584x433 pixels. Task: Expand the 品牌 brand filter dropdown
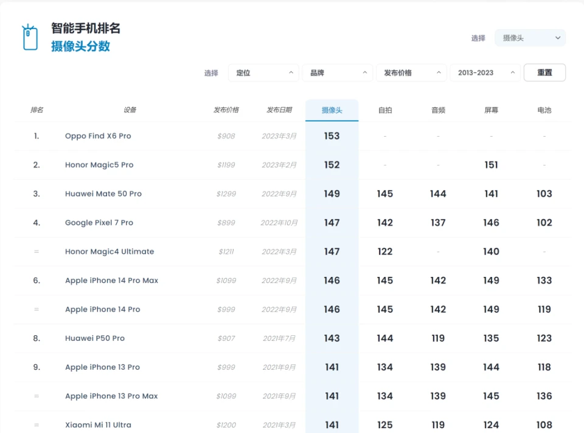338,73
